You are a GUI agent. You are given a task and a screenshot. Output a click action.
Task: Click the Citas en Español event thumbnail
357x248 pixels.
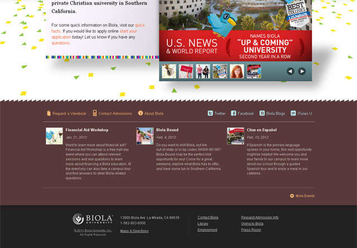pos(235,136)
